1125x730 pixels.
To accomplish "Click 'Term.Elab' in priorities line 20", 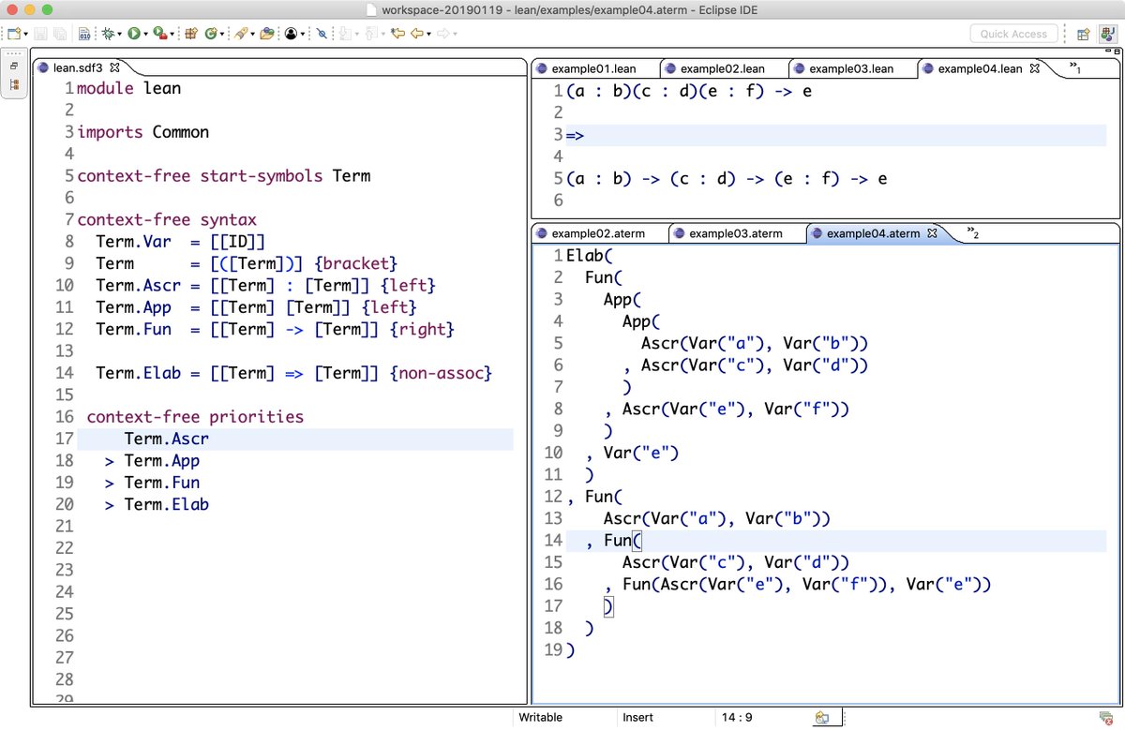I will point(166,505).
